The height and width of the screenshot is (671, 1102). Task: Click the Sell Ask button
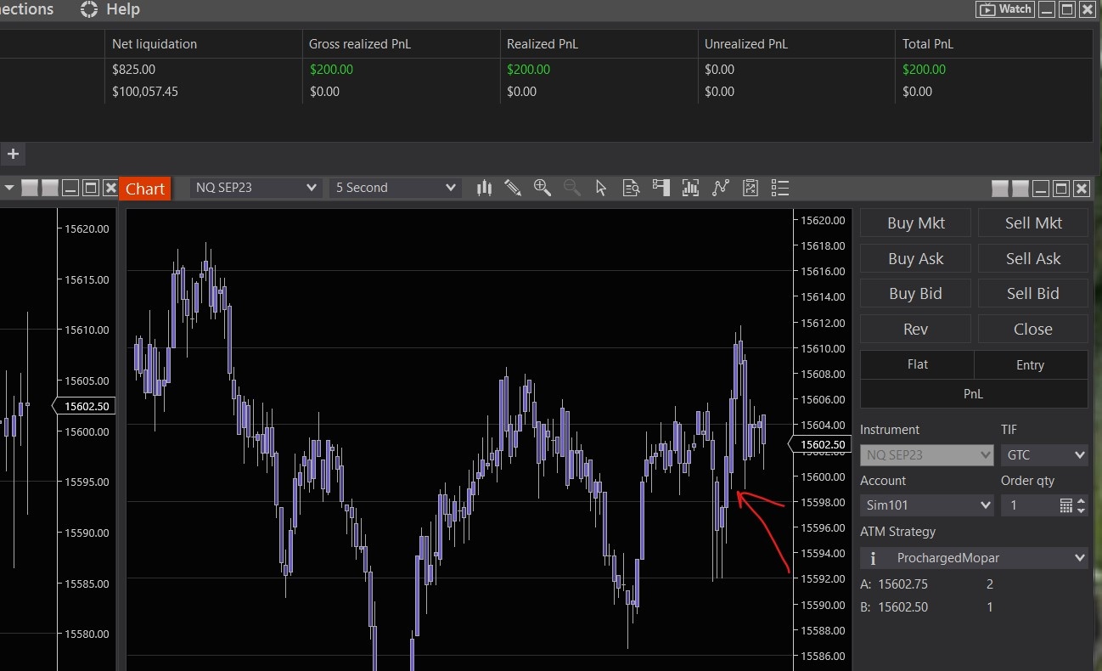tap(1033, 259)
